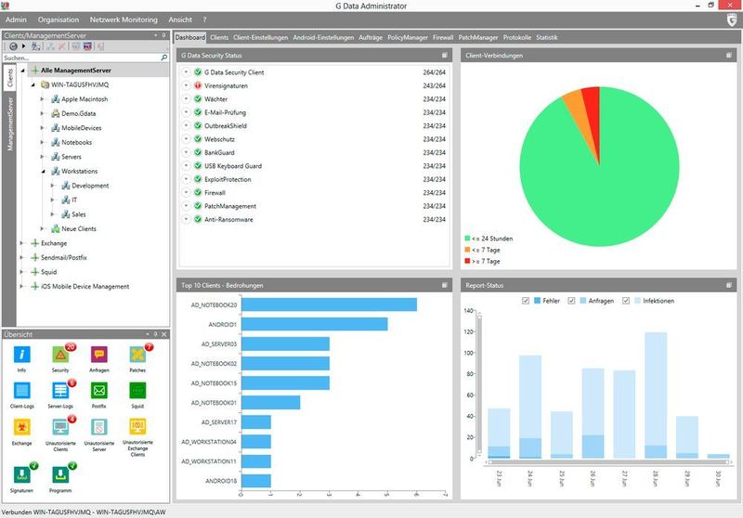Toggle the Anfragen checkbox in Report-Status

pyautogui.click(x=571, y=301)
